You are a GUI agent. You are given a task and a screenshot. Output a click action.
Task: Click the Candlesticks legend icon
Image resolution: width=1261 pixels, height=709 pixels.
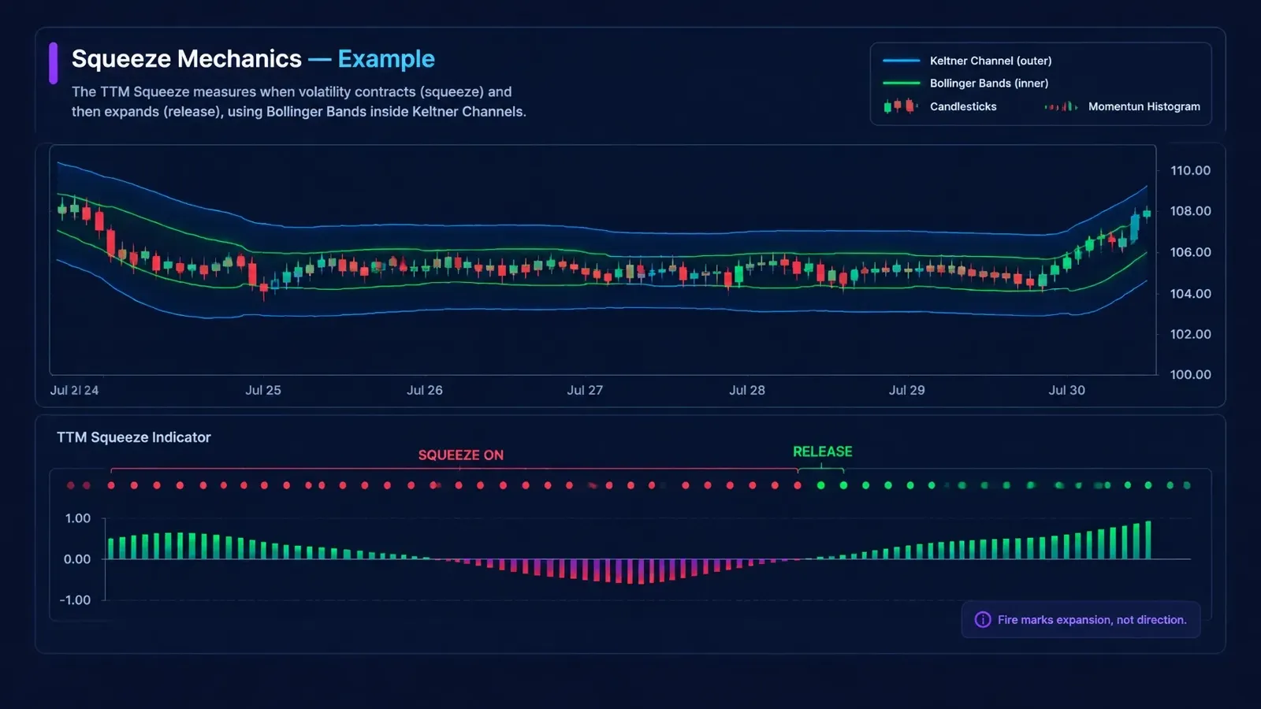(x=900, y=106)
